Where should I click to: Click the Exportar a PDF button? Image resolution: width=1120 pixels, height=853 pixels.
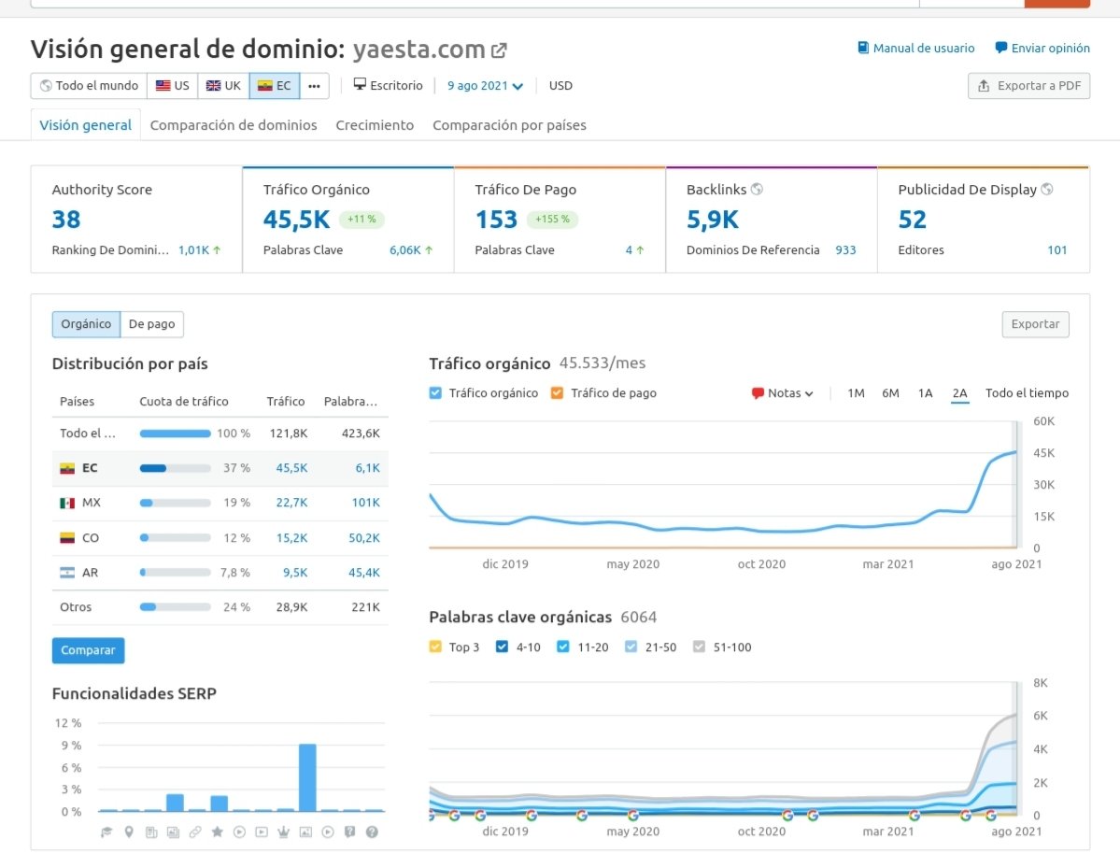coord(1028,86)
